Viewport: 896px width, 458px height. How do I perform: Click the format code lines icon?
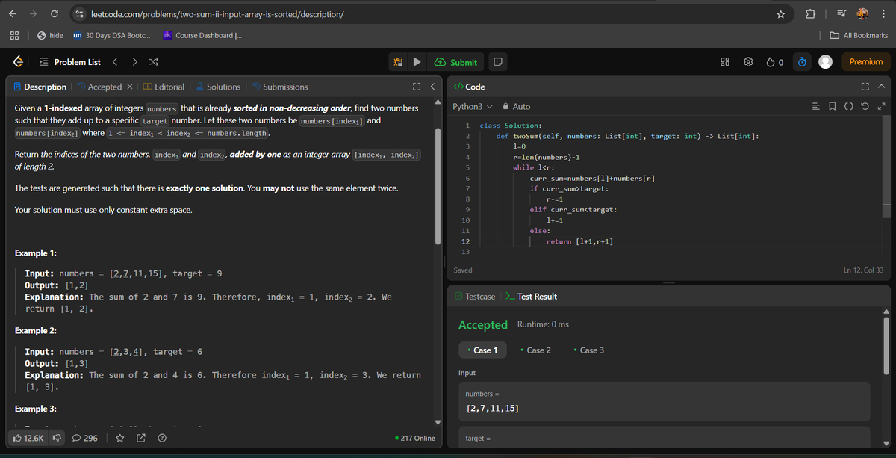(816, 107)
